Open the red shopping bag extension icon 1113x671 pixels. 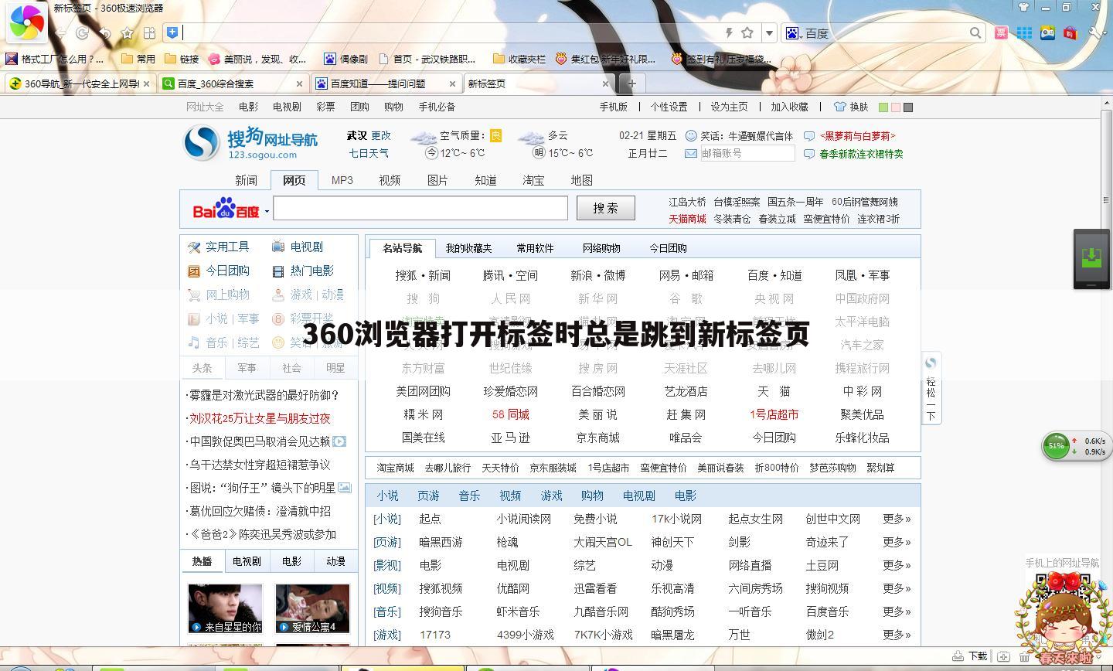[x=1070, y=32]
